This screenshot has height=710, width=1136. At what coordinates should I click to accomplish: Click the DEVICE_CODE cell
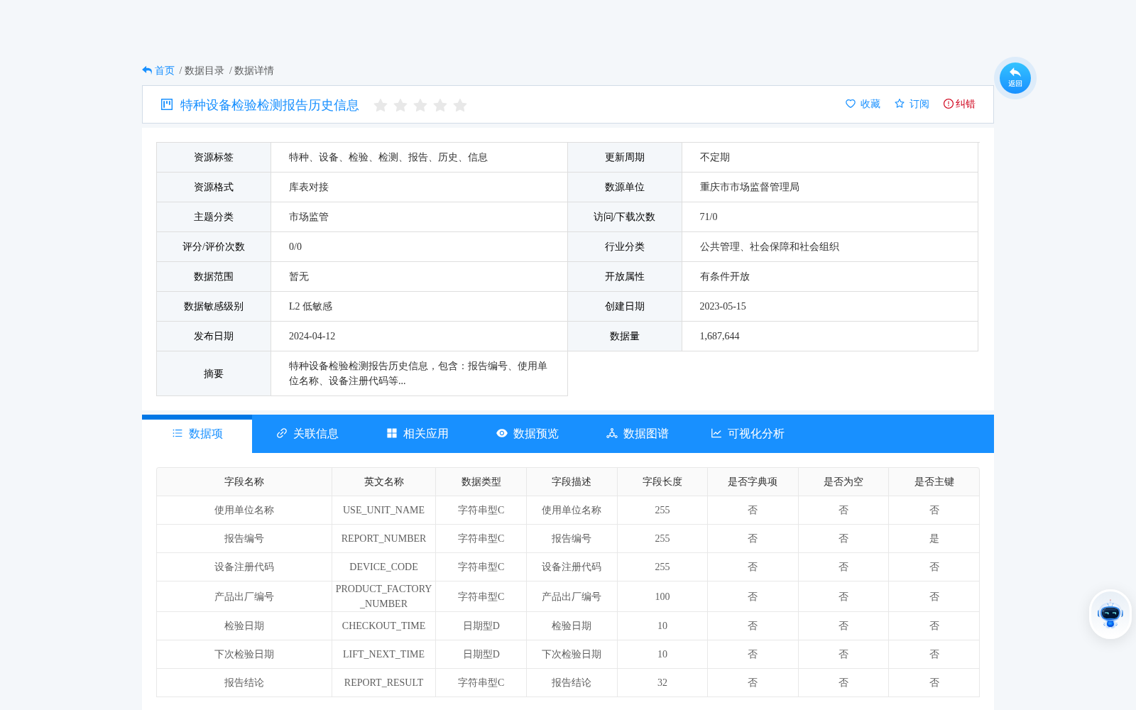pos(384,567)
